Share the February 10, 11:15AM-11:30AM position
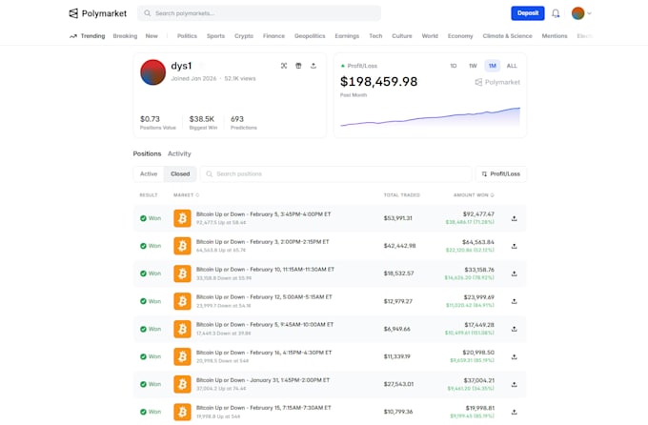The image size is (648, 425). point(514,273)
